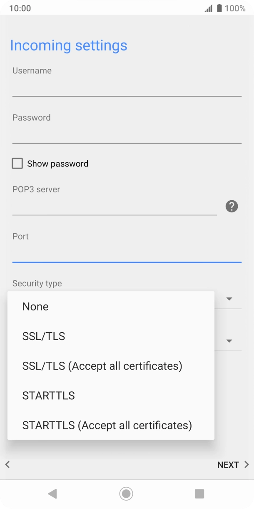Select None from the security list
Viewport: 254px width, 509px height.
35,307
